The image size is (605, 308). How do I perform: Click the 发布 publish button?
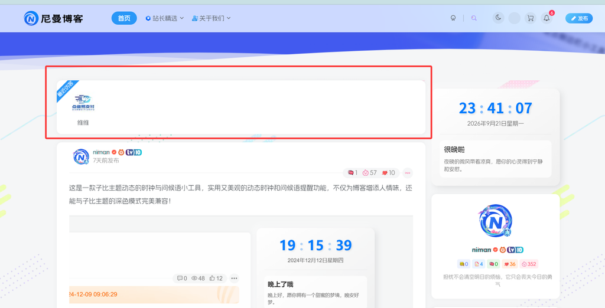[x=579, y=18]
